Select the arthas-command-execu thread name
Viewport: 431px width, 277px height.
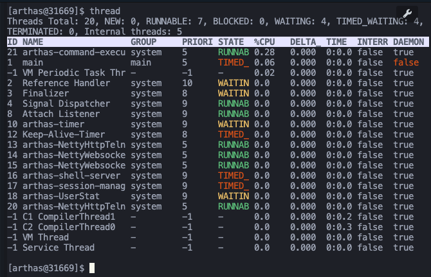74,52
